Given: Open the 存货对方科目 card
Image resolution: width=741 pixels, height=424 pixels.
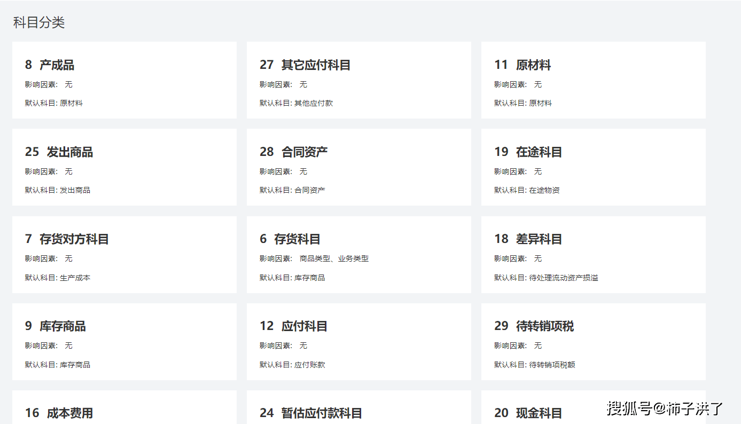Looking at the screenshot, I should click(x=124, y=255).
